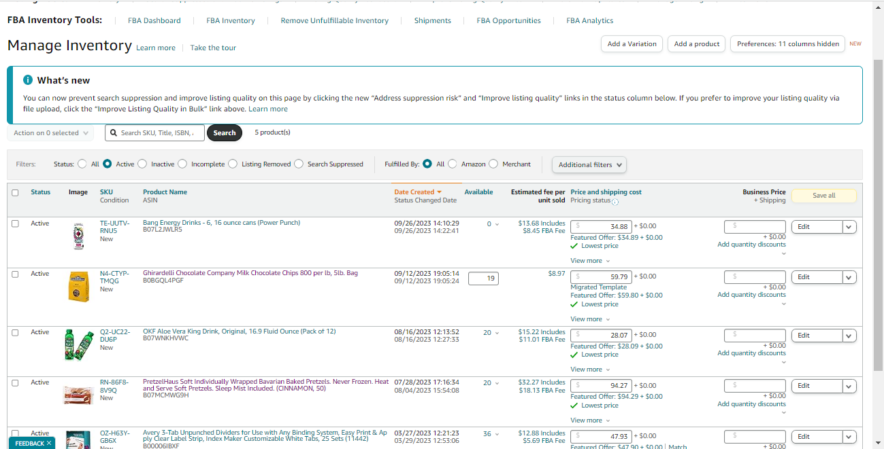This screenshot has width=884, height=449.
Task: Open Learn more in What's new banner
Action: [268, 109]
